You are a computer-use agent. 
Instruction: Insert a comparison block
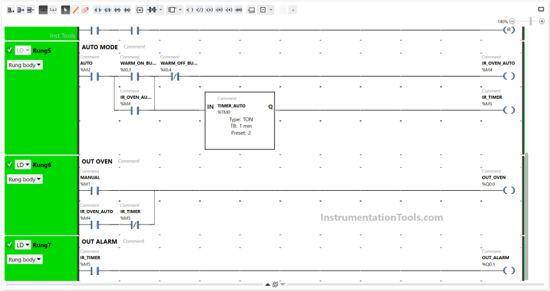(139, 10)
